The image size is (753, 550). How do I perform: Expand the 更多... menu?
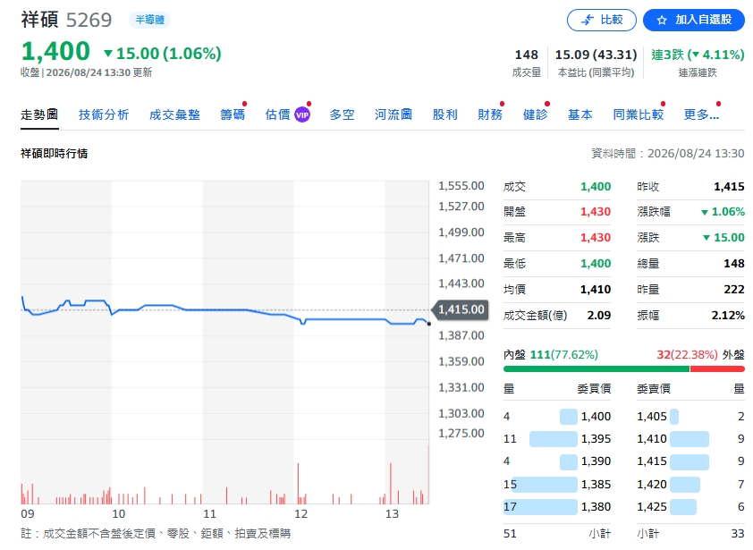701,114
